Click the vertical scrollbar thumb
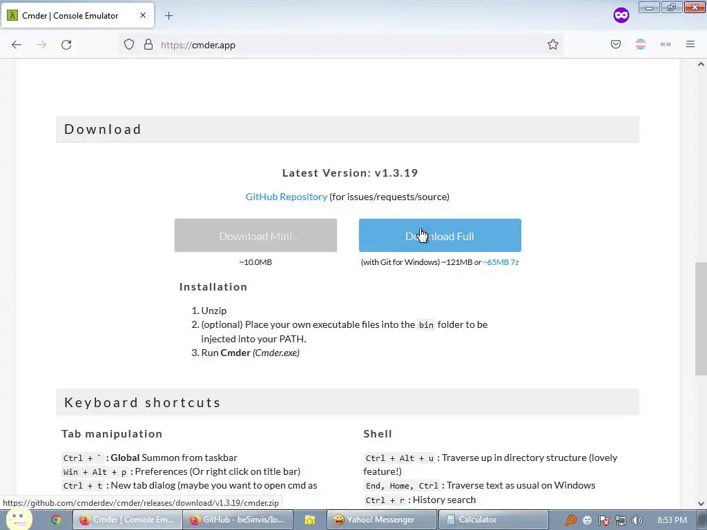The image size is (707, 530). (701, 319)
